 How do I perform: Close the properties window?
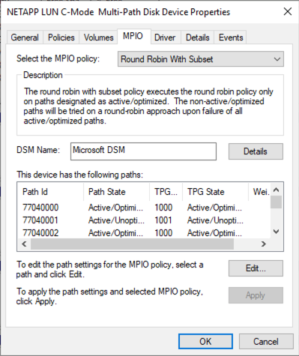(x=288, y=11)
